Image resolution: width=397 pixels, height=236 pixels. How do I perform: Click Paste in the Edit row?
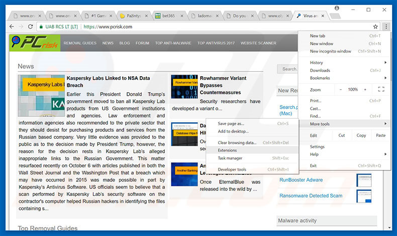tap(380, 135)
